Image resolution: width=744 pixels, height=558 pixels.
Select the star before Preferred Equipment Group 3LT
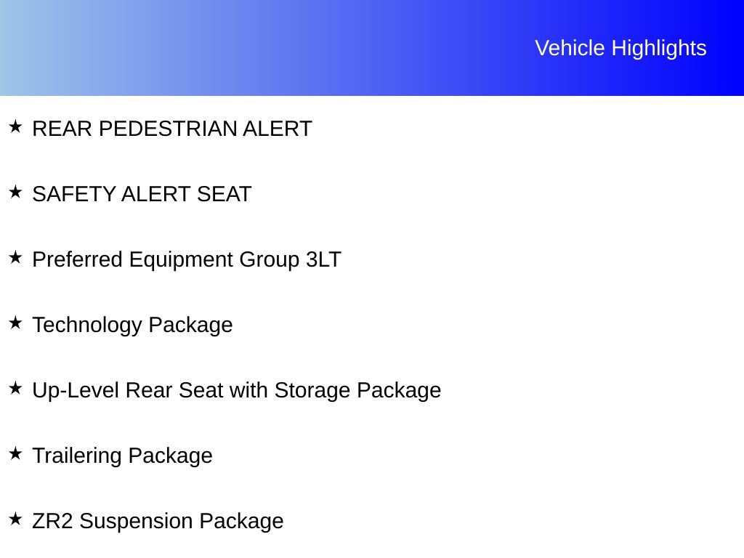(15, 258)
